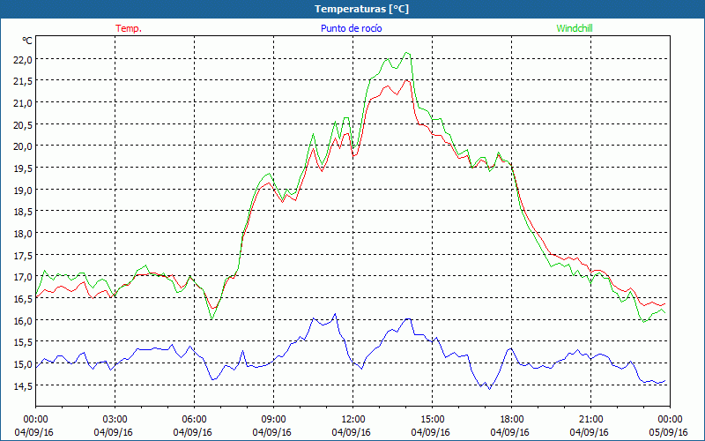Click the 22,0 y-axis value
This screenshot has height=441, width=705.
click(23, 59)
